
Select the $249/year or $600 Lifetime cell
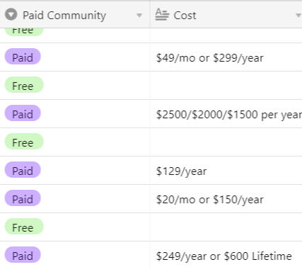pyautogui.click(x=226, y=254)
